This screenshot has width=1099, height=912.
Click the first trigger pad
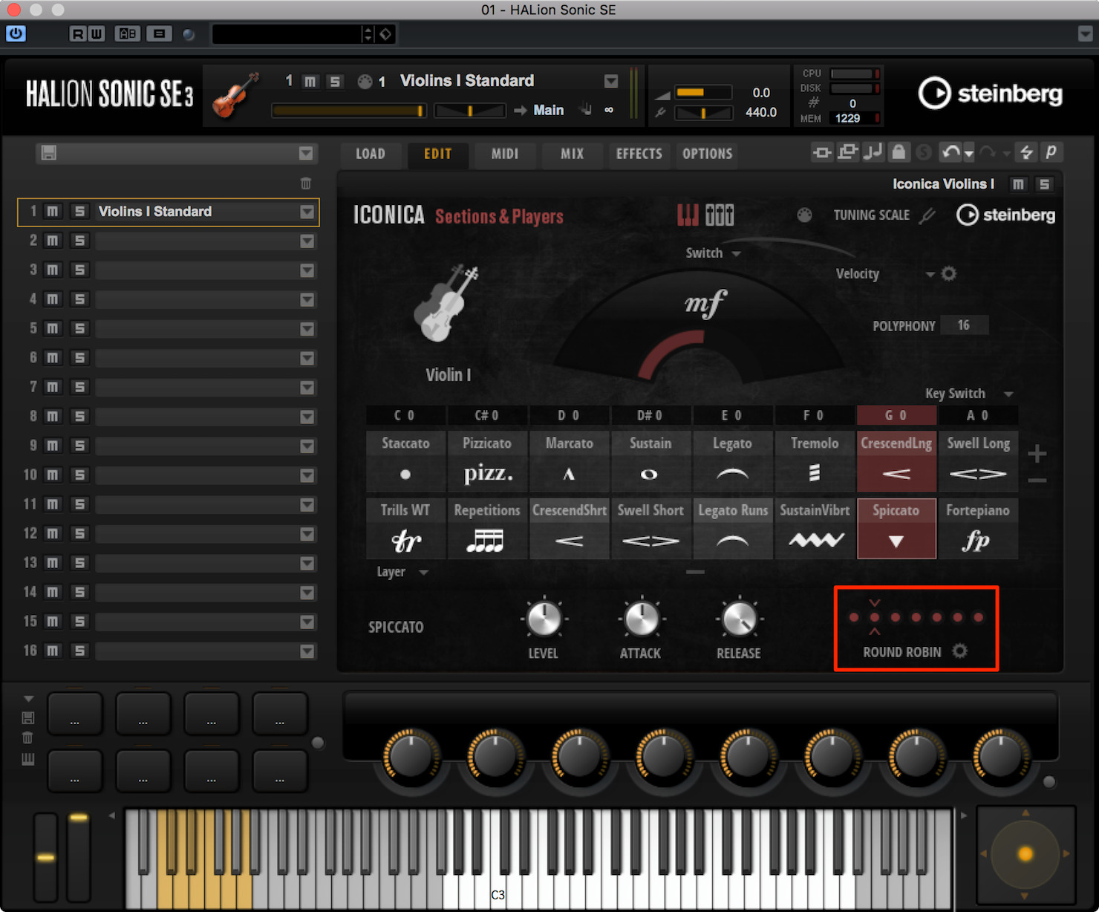[75, 713]
